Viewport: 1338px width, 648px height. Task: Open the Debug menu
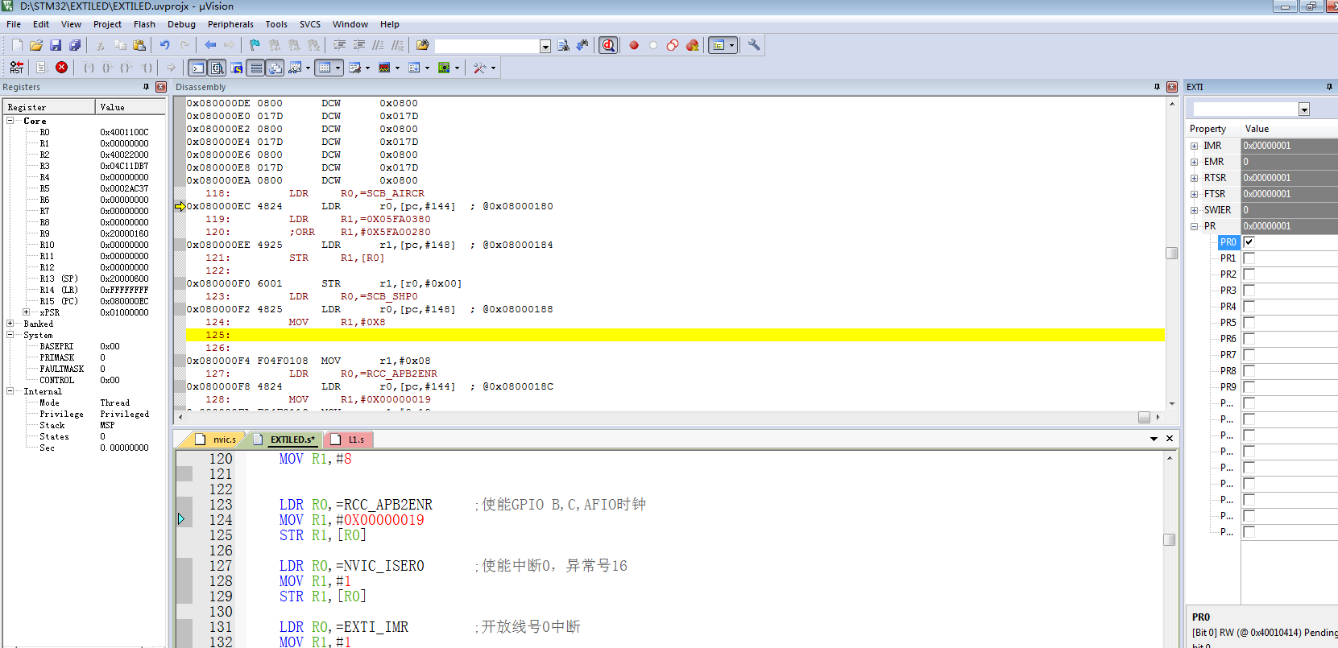point(181,24)
